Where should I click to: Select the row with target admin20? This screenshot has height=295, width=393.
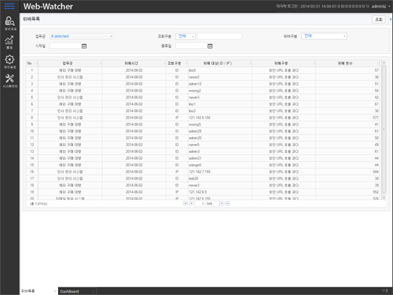tap(203, 138)
